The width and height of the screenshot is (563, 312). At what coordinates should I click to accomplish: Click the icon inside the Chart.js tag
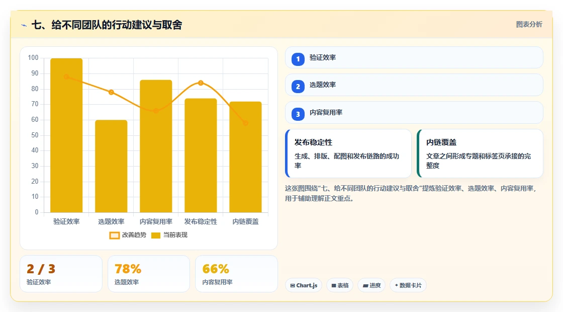pos(293,285)
